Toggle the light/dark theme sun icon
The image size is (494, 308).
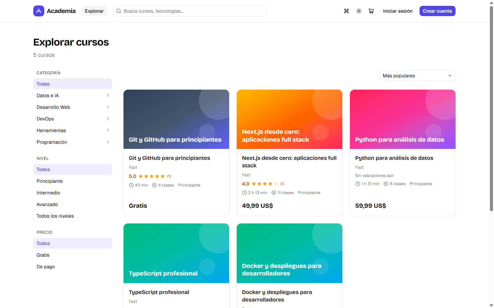pyautogui.click(x=359, y=11)
